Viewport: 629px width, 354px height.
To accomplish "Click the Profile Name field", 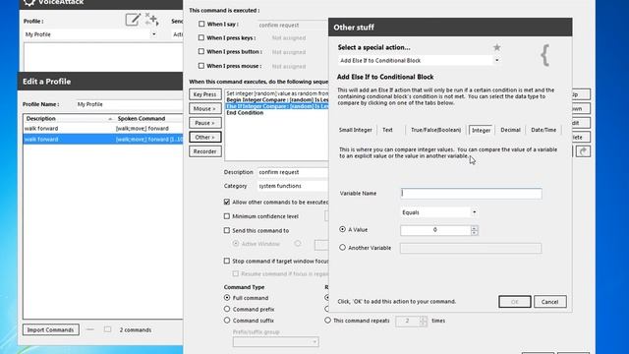I will tap(129, 104).
